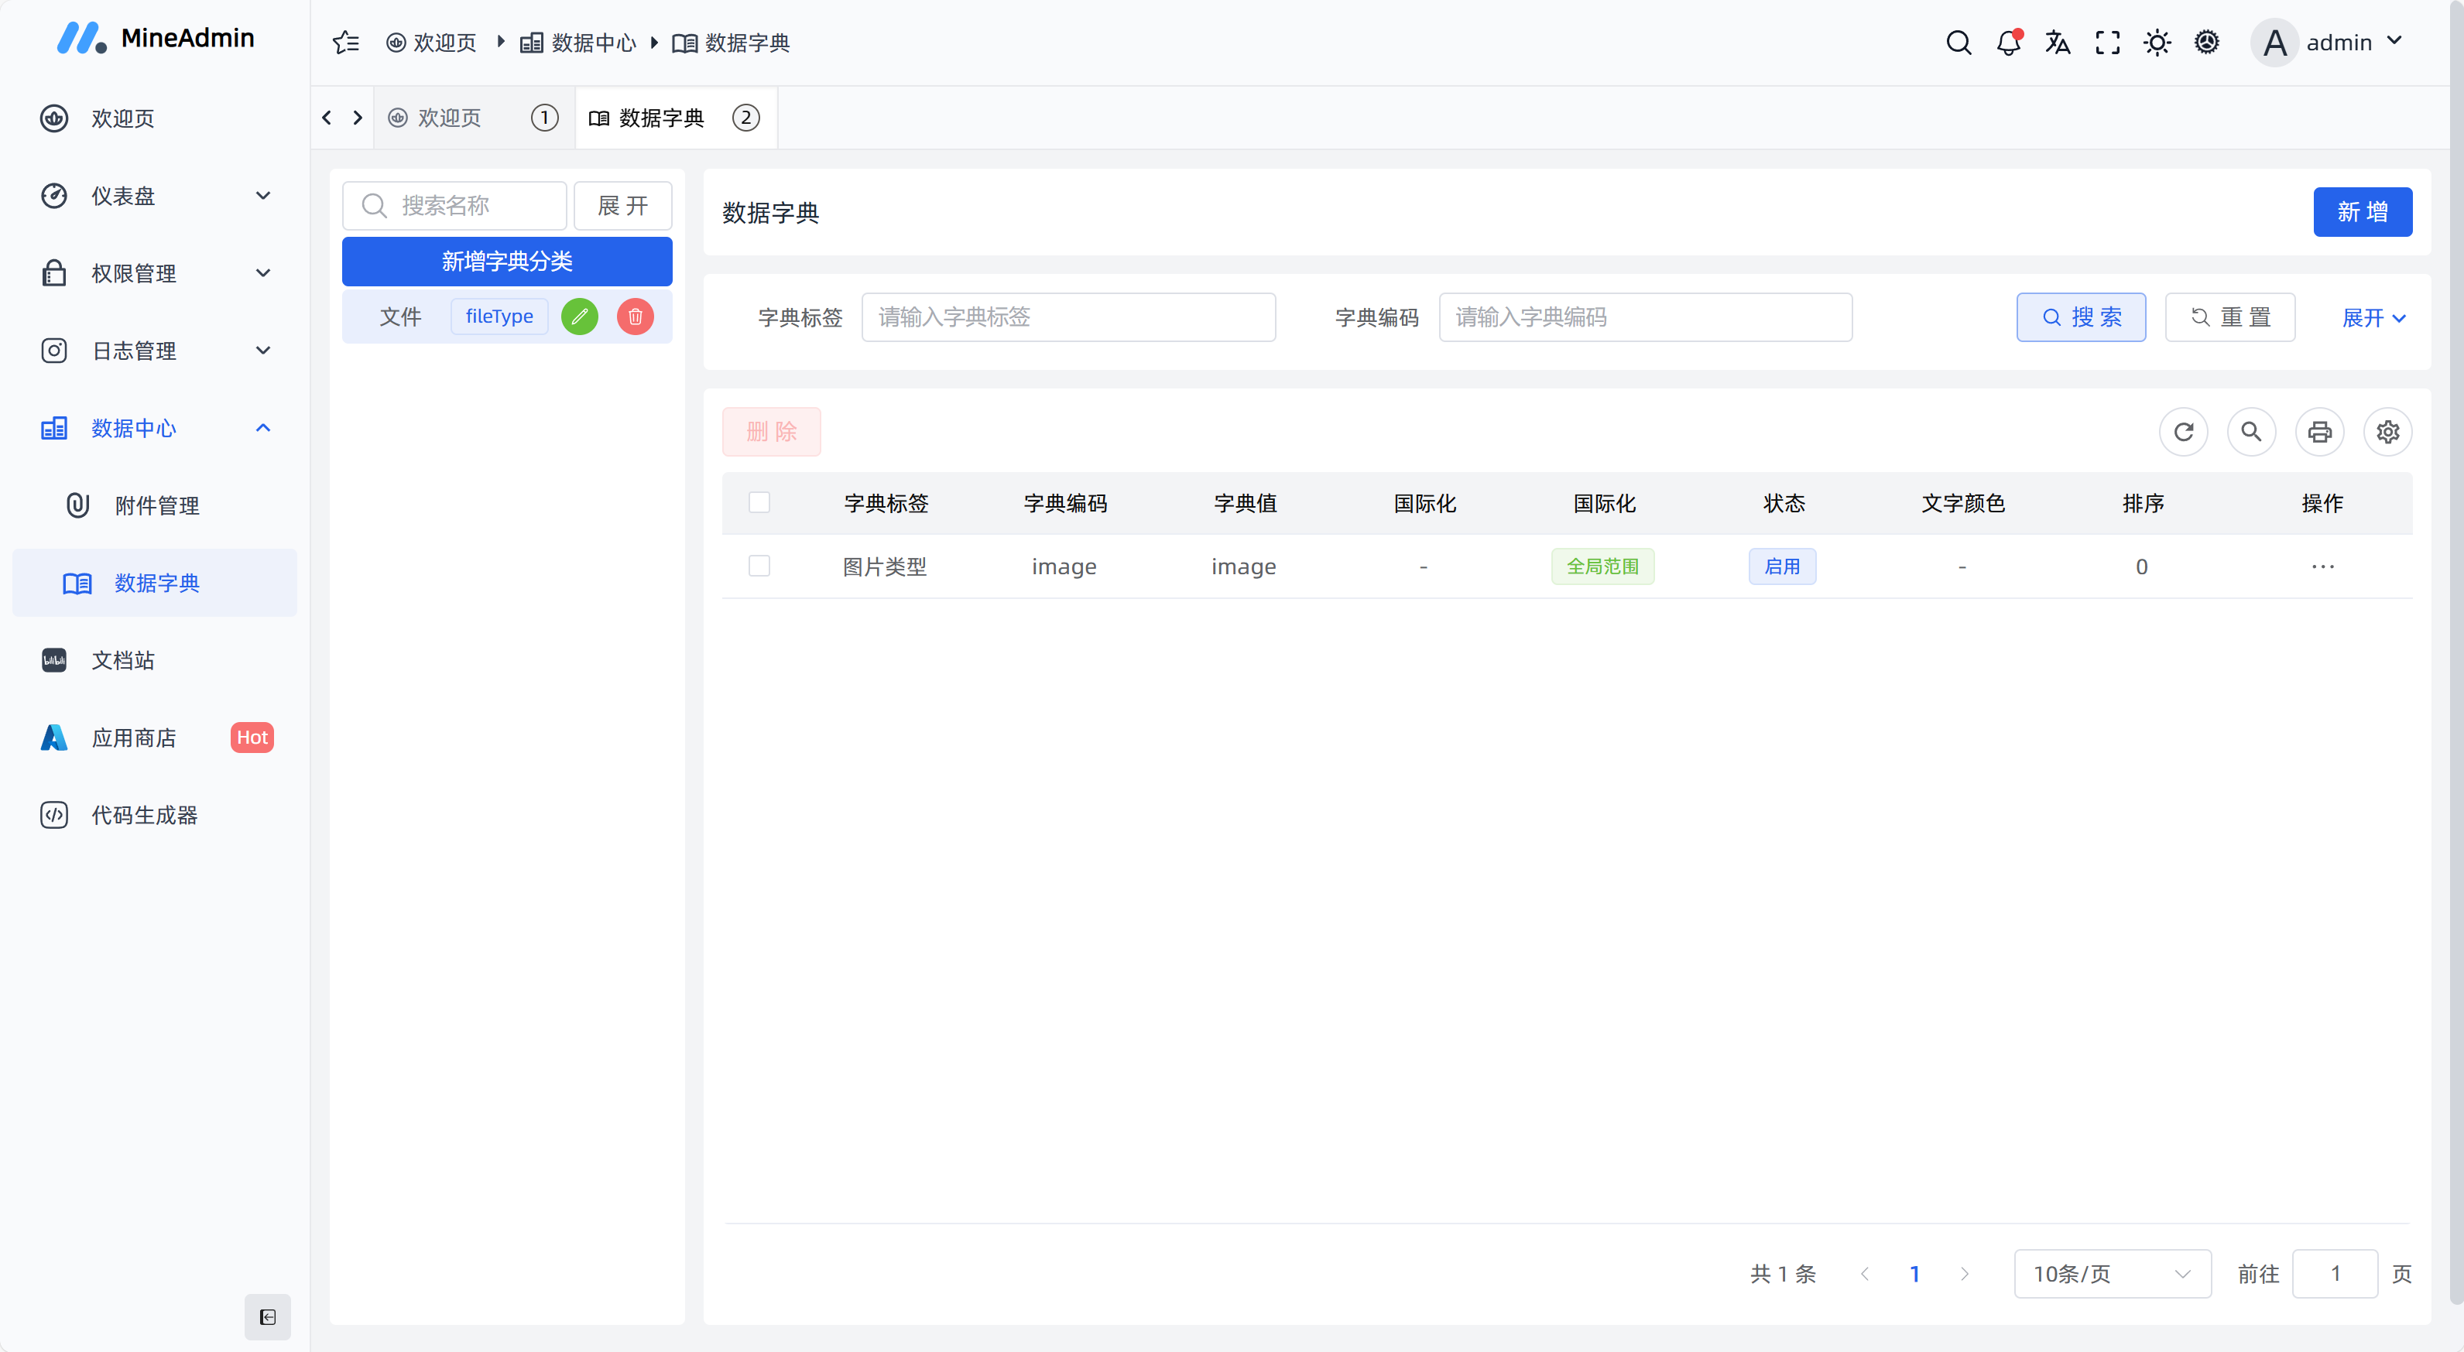The width and height of the screenshot is (2464, 1352).
Task: Print the dictionary table
Action: [x=2319, y=431]
